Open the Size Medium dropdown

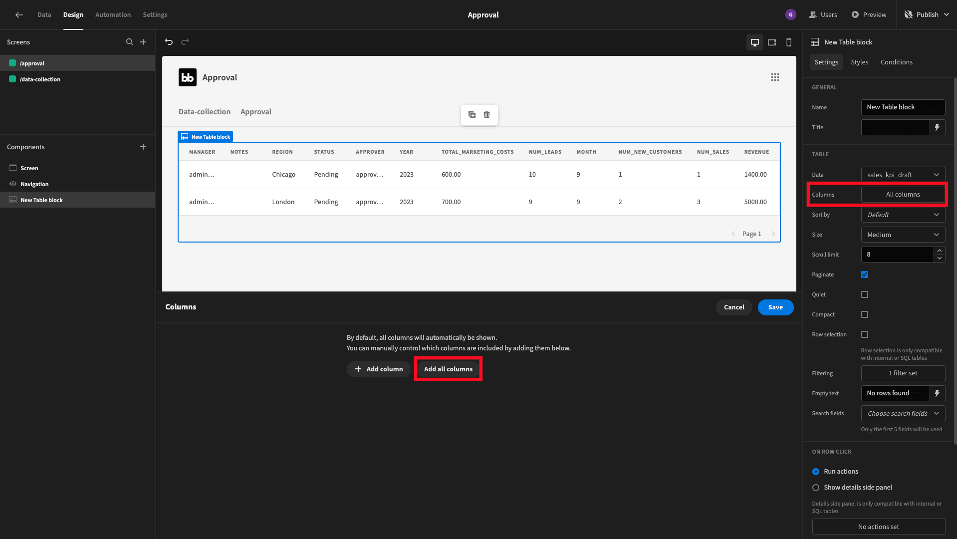(x=903, y=235)
